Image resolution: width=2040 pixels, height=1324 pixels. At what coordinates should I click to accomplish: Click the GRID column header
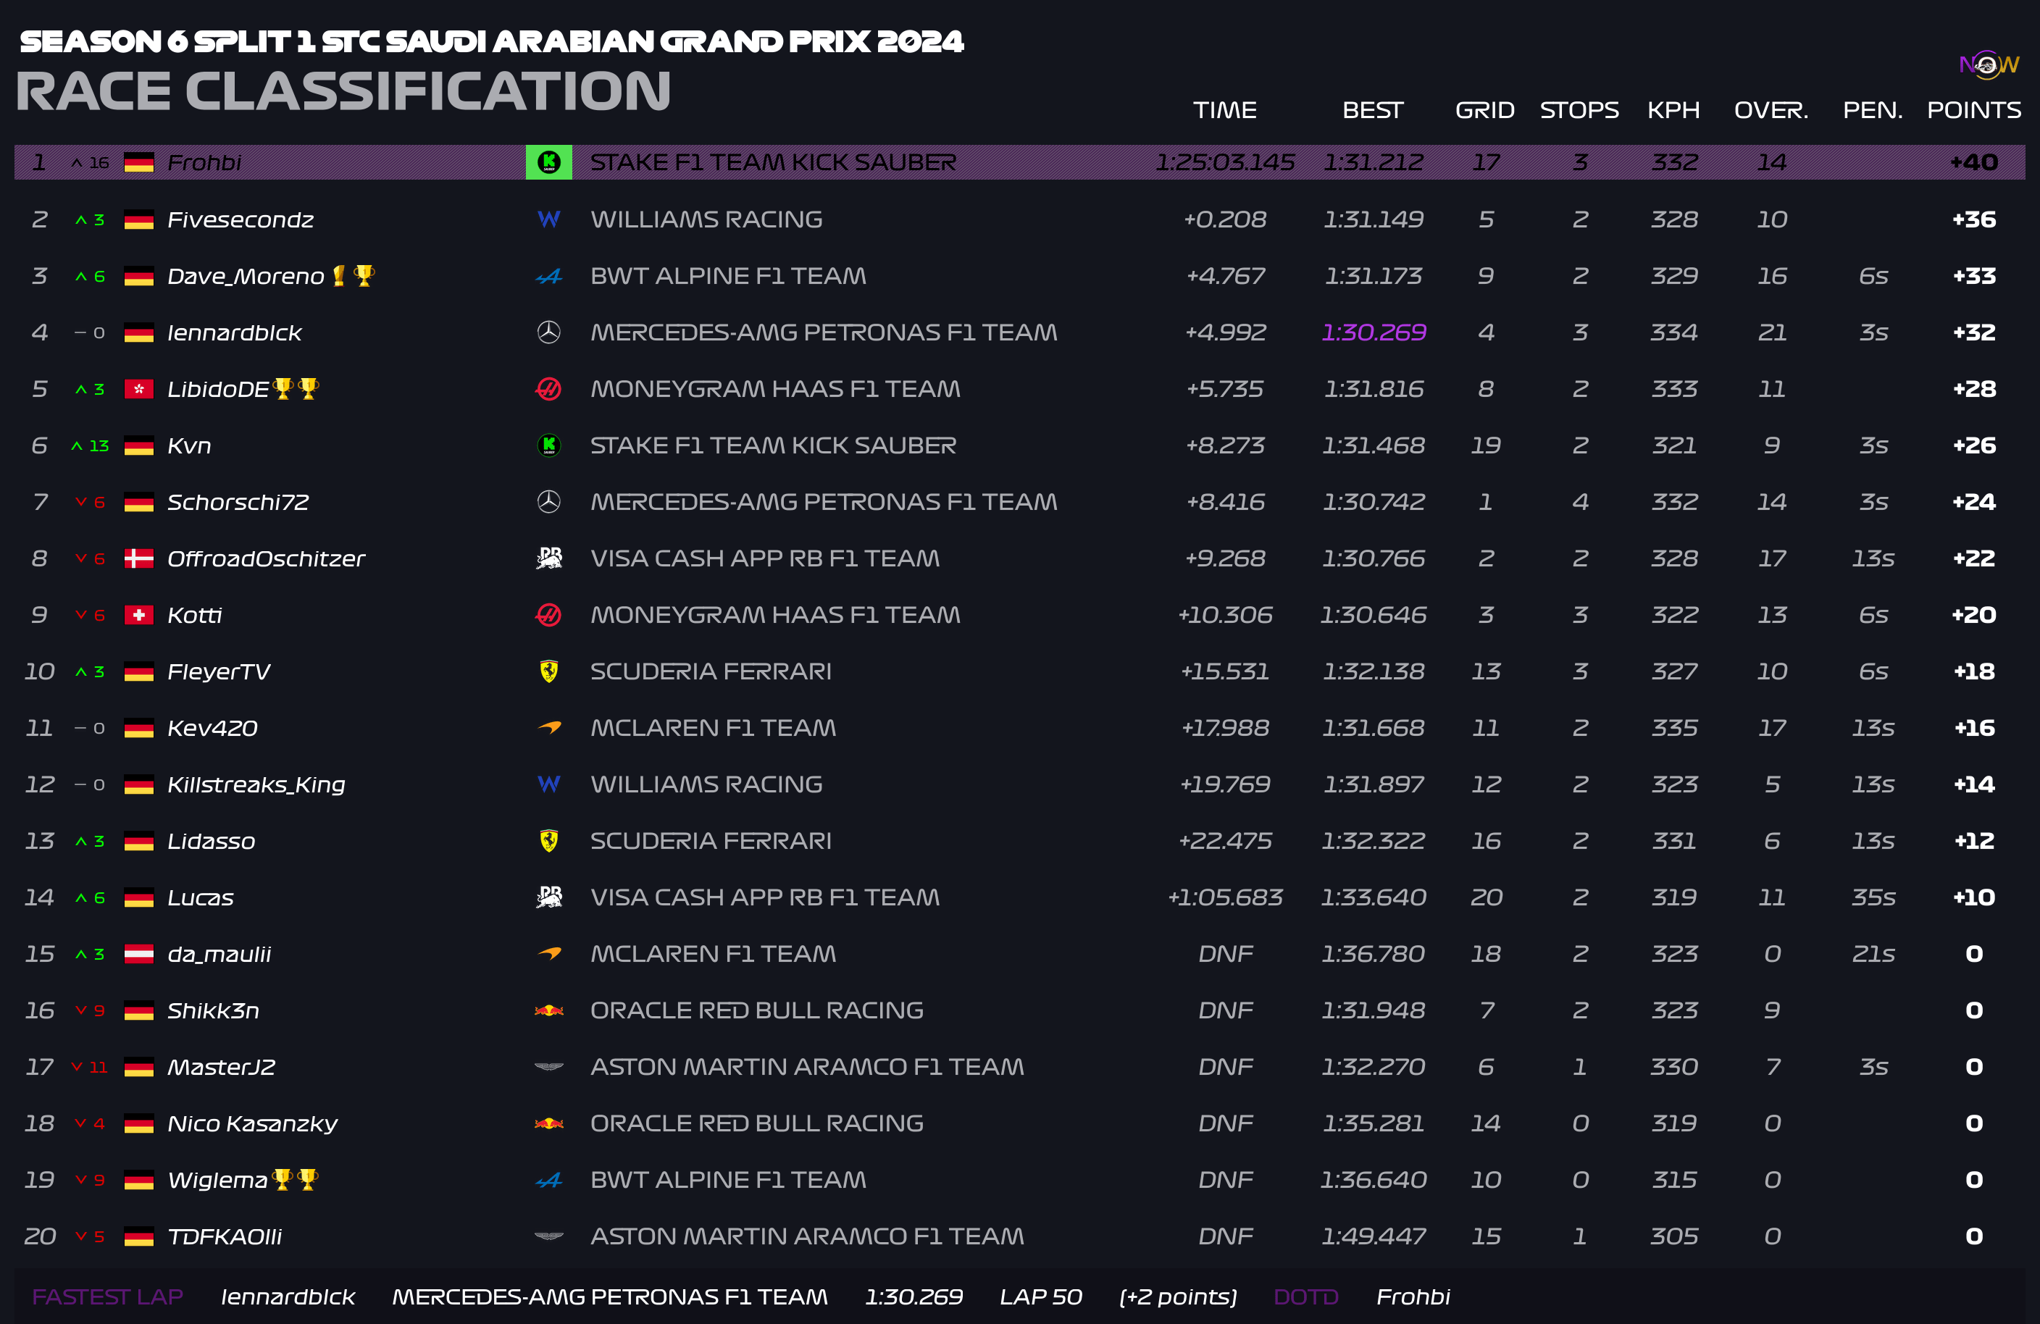click(1484, 111)
